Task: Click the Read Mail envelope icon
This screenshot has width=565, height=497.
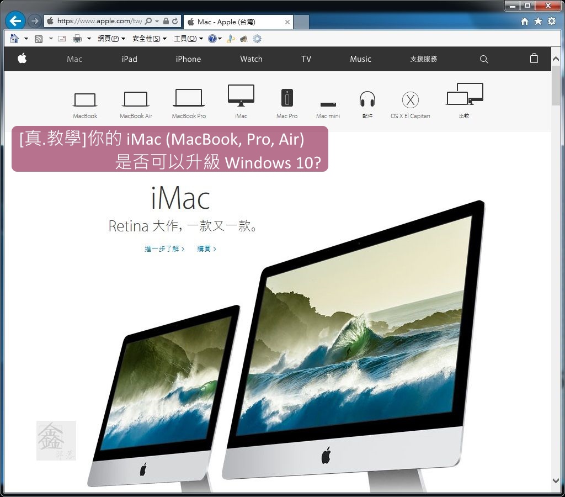Action: [x=62, y=39]
